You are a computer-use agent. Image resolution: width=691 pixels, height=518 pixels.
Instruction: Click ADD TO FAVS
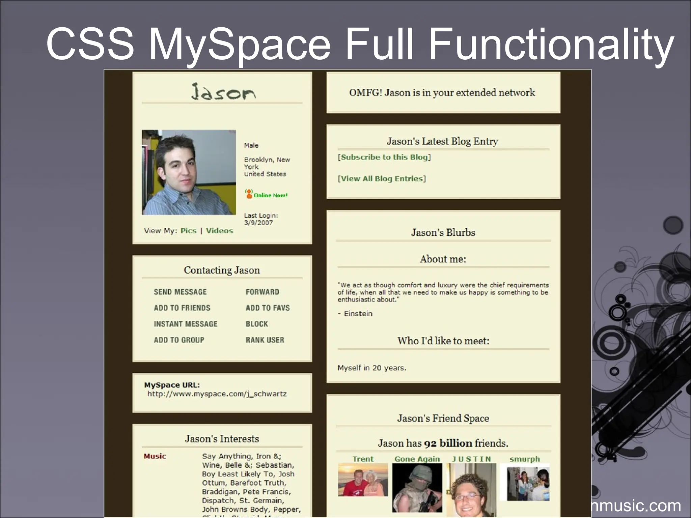pos(268,308)
